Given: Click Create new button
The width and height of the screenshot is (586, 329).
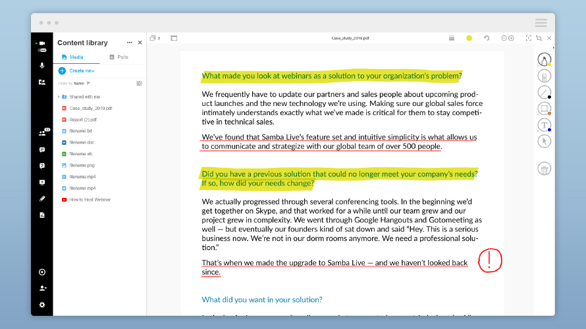Looking at the screenshot, I should click(76, 70).
